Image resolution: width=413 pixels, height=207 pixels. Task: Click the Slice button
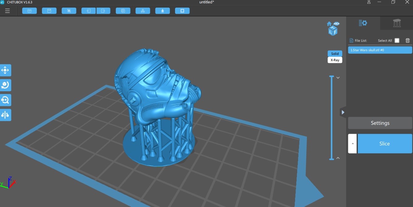pyautogui.click(x=385, y=143)
